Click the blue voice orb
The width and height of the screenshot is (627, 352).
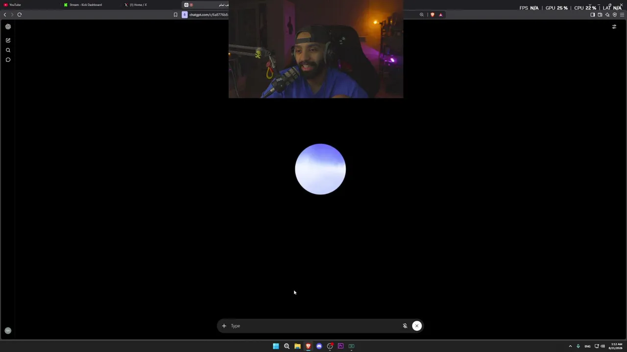click(x=320, y=169)
